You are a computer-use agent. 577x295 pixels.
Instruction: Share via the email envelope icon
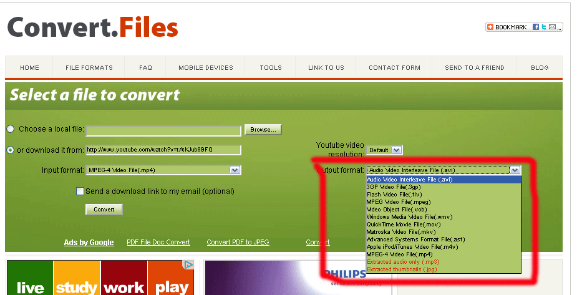552,27
